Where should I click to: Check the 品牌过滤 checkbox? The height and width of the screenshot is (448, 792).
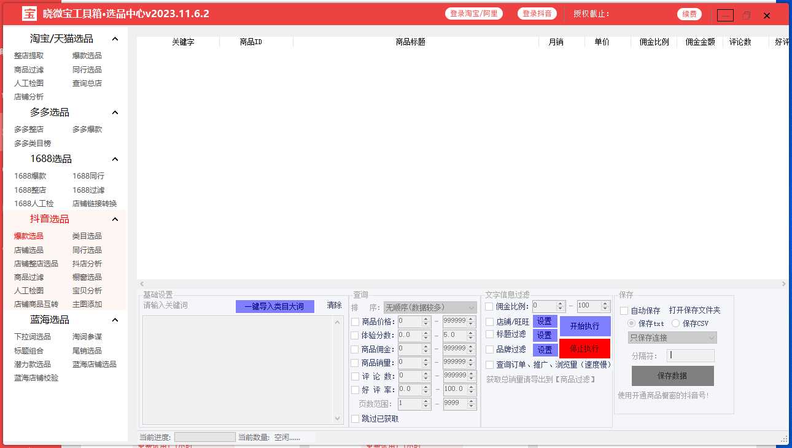pyautogui.click(x=489, y=349)
